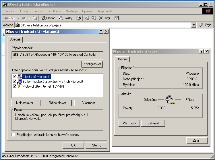Click the 100,0 Mb/s speed value
This screenshot has height=160, width=215.
191,85
